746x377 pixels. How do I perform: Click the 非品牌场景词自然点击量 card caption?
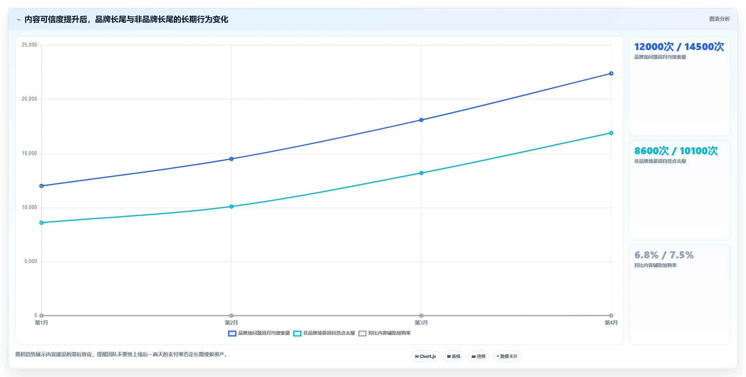(x=660, y=161)
